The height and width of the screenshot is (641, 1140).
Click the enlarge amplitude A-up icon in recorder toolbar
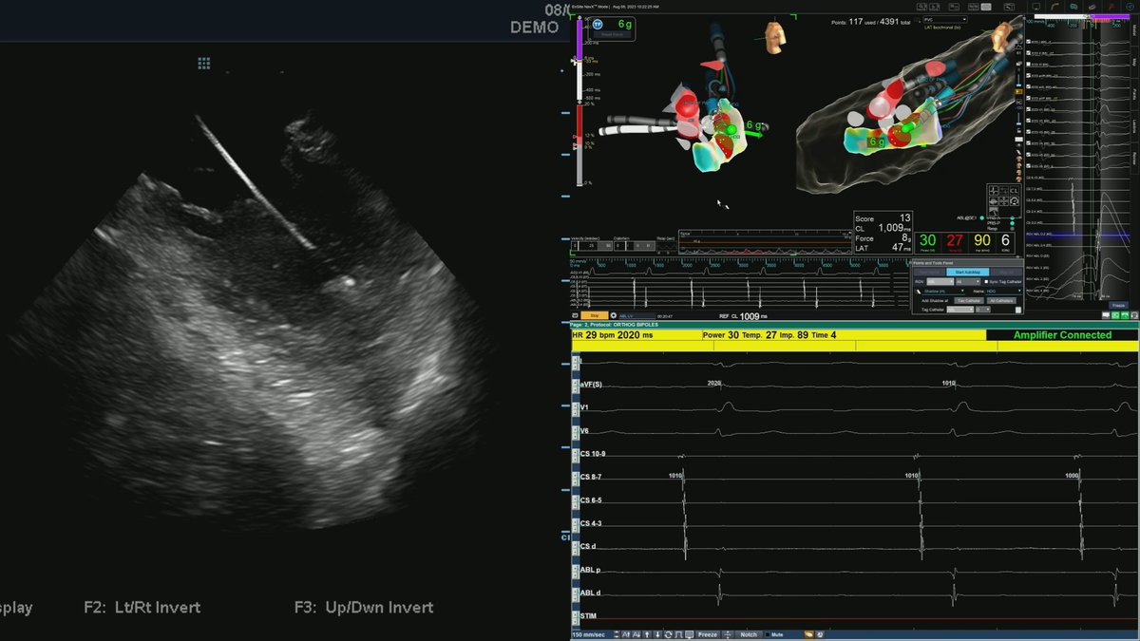coord(626,634)
